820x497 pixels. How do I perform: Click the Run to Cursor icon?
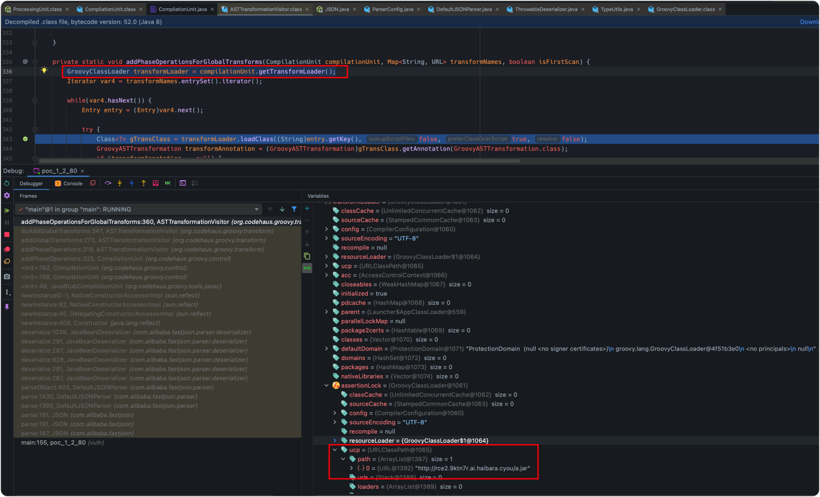pyautogui.click(x=168, y=184)
